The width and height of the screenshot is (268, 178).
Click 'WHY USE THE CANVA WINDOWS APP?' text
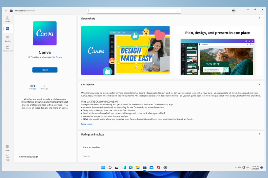click(x=100, y=101)
